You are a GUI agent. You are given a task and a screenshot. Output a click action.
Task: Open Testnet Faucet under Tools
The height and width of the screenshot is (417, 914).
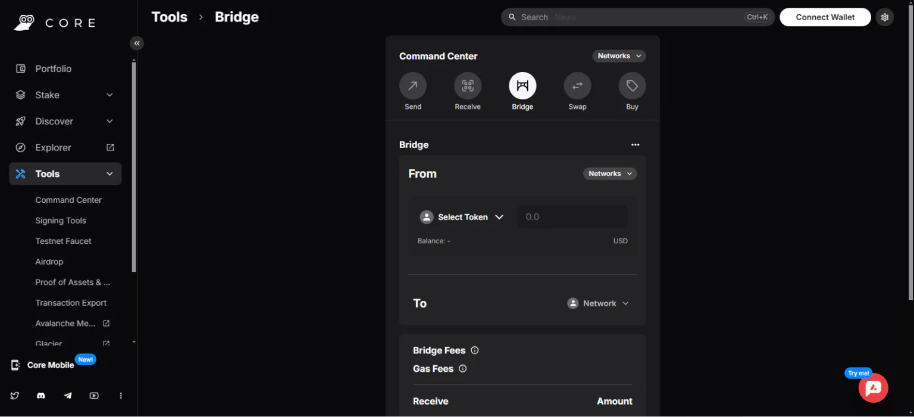63,241
